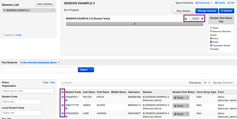The width and height of the screenshot is (237, 119).
Task: Open the Manage Columns menu
Action: pyautogui.click(x=223, y=83)
